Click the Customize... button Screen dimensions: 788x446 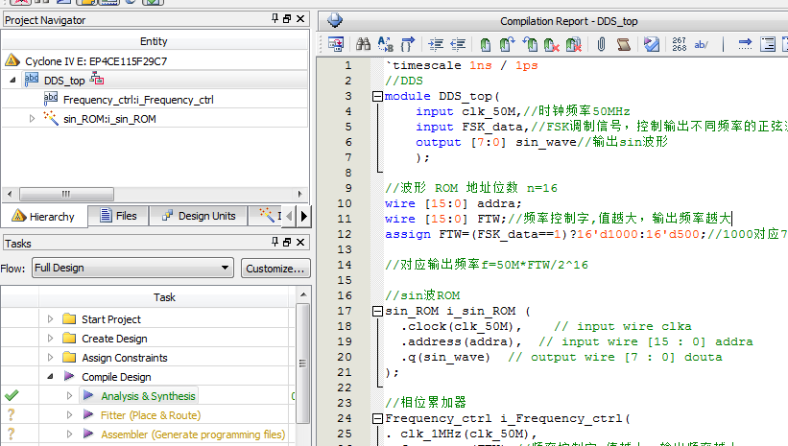tap(275, 269)
